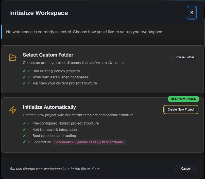The image size is (205, 179).
Task: Click the Initialize Automatically heading
Action: pos(49,107)
